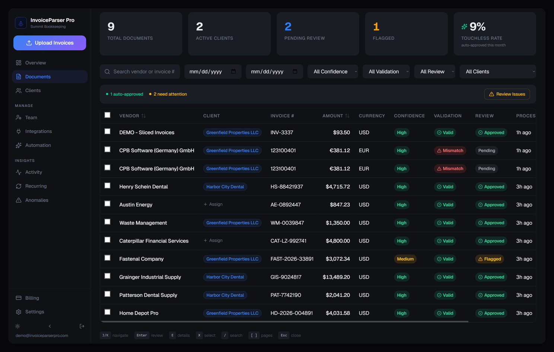Viewport: 554px width, 352px height.
Task: Collapse sidebar using the left chevron icon
Action: click(x=50, y=326)
